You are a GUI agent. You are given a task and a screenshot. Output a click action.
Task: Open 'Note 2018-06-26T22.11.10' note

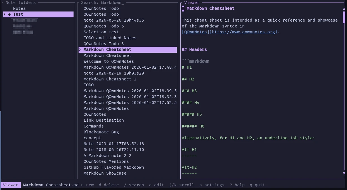(114, 150)
